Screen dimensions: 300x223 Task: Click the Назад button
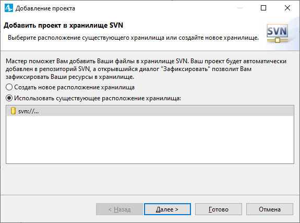pos(119,209)
